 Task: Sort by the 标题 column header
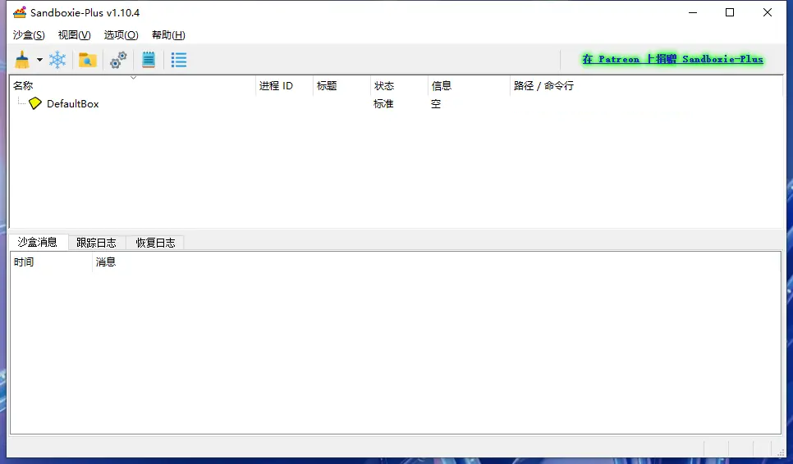coord(341,86)
